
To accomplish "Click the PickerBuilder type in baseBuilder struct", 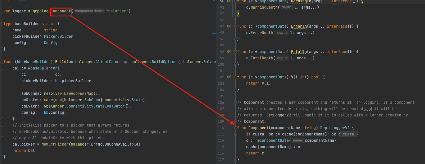I will [58, 37].
